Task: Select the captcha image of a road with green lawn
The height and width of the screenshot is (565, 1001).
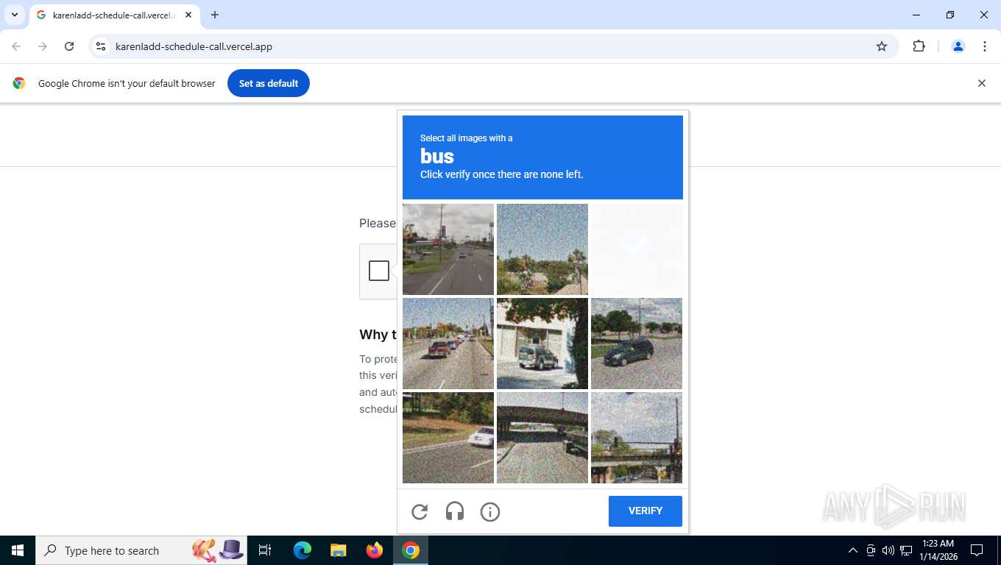Action: (448, 249)
